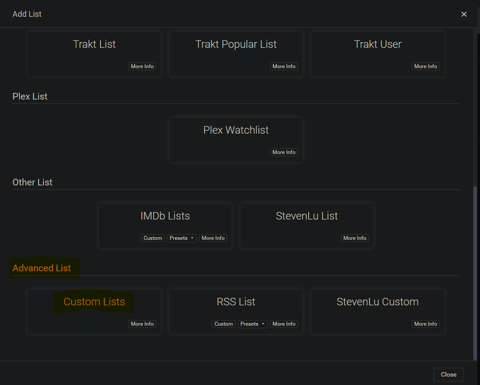Click the Other List section heading
The height and width of the screenshot is (385, 480).
point(32,182)
